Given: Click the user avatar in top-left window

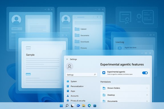Looking at the screenshot, I should pyautogui.click(x=16, y=20).
